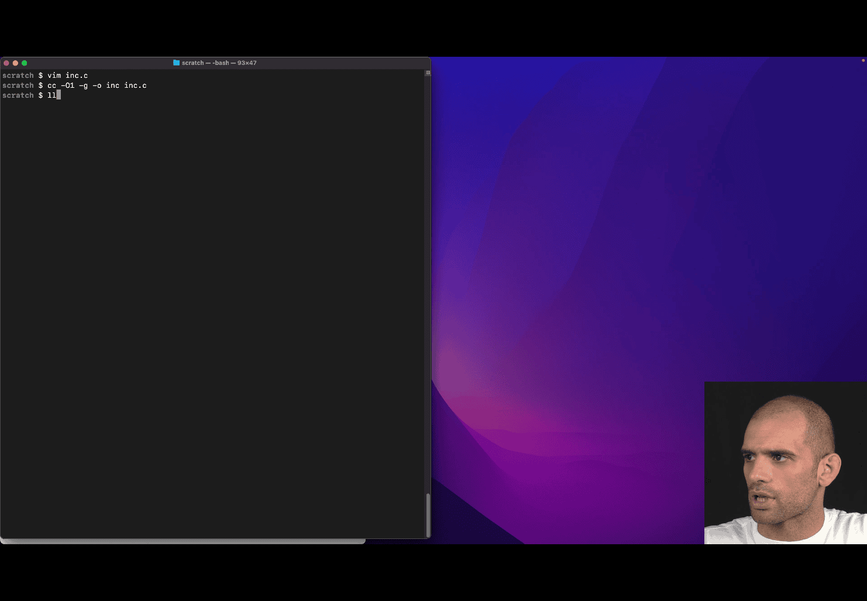Click the "-o" output flag text
This screenshot has height=601, width=867.
pyautogui.click(x=97, y=85)
